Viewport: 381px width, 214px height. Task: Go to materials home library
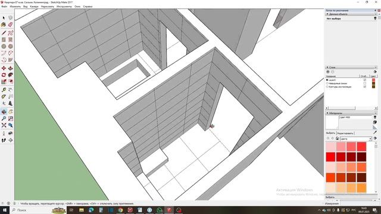(x=338, y=139)
